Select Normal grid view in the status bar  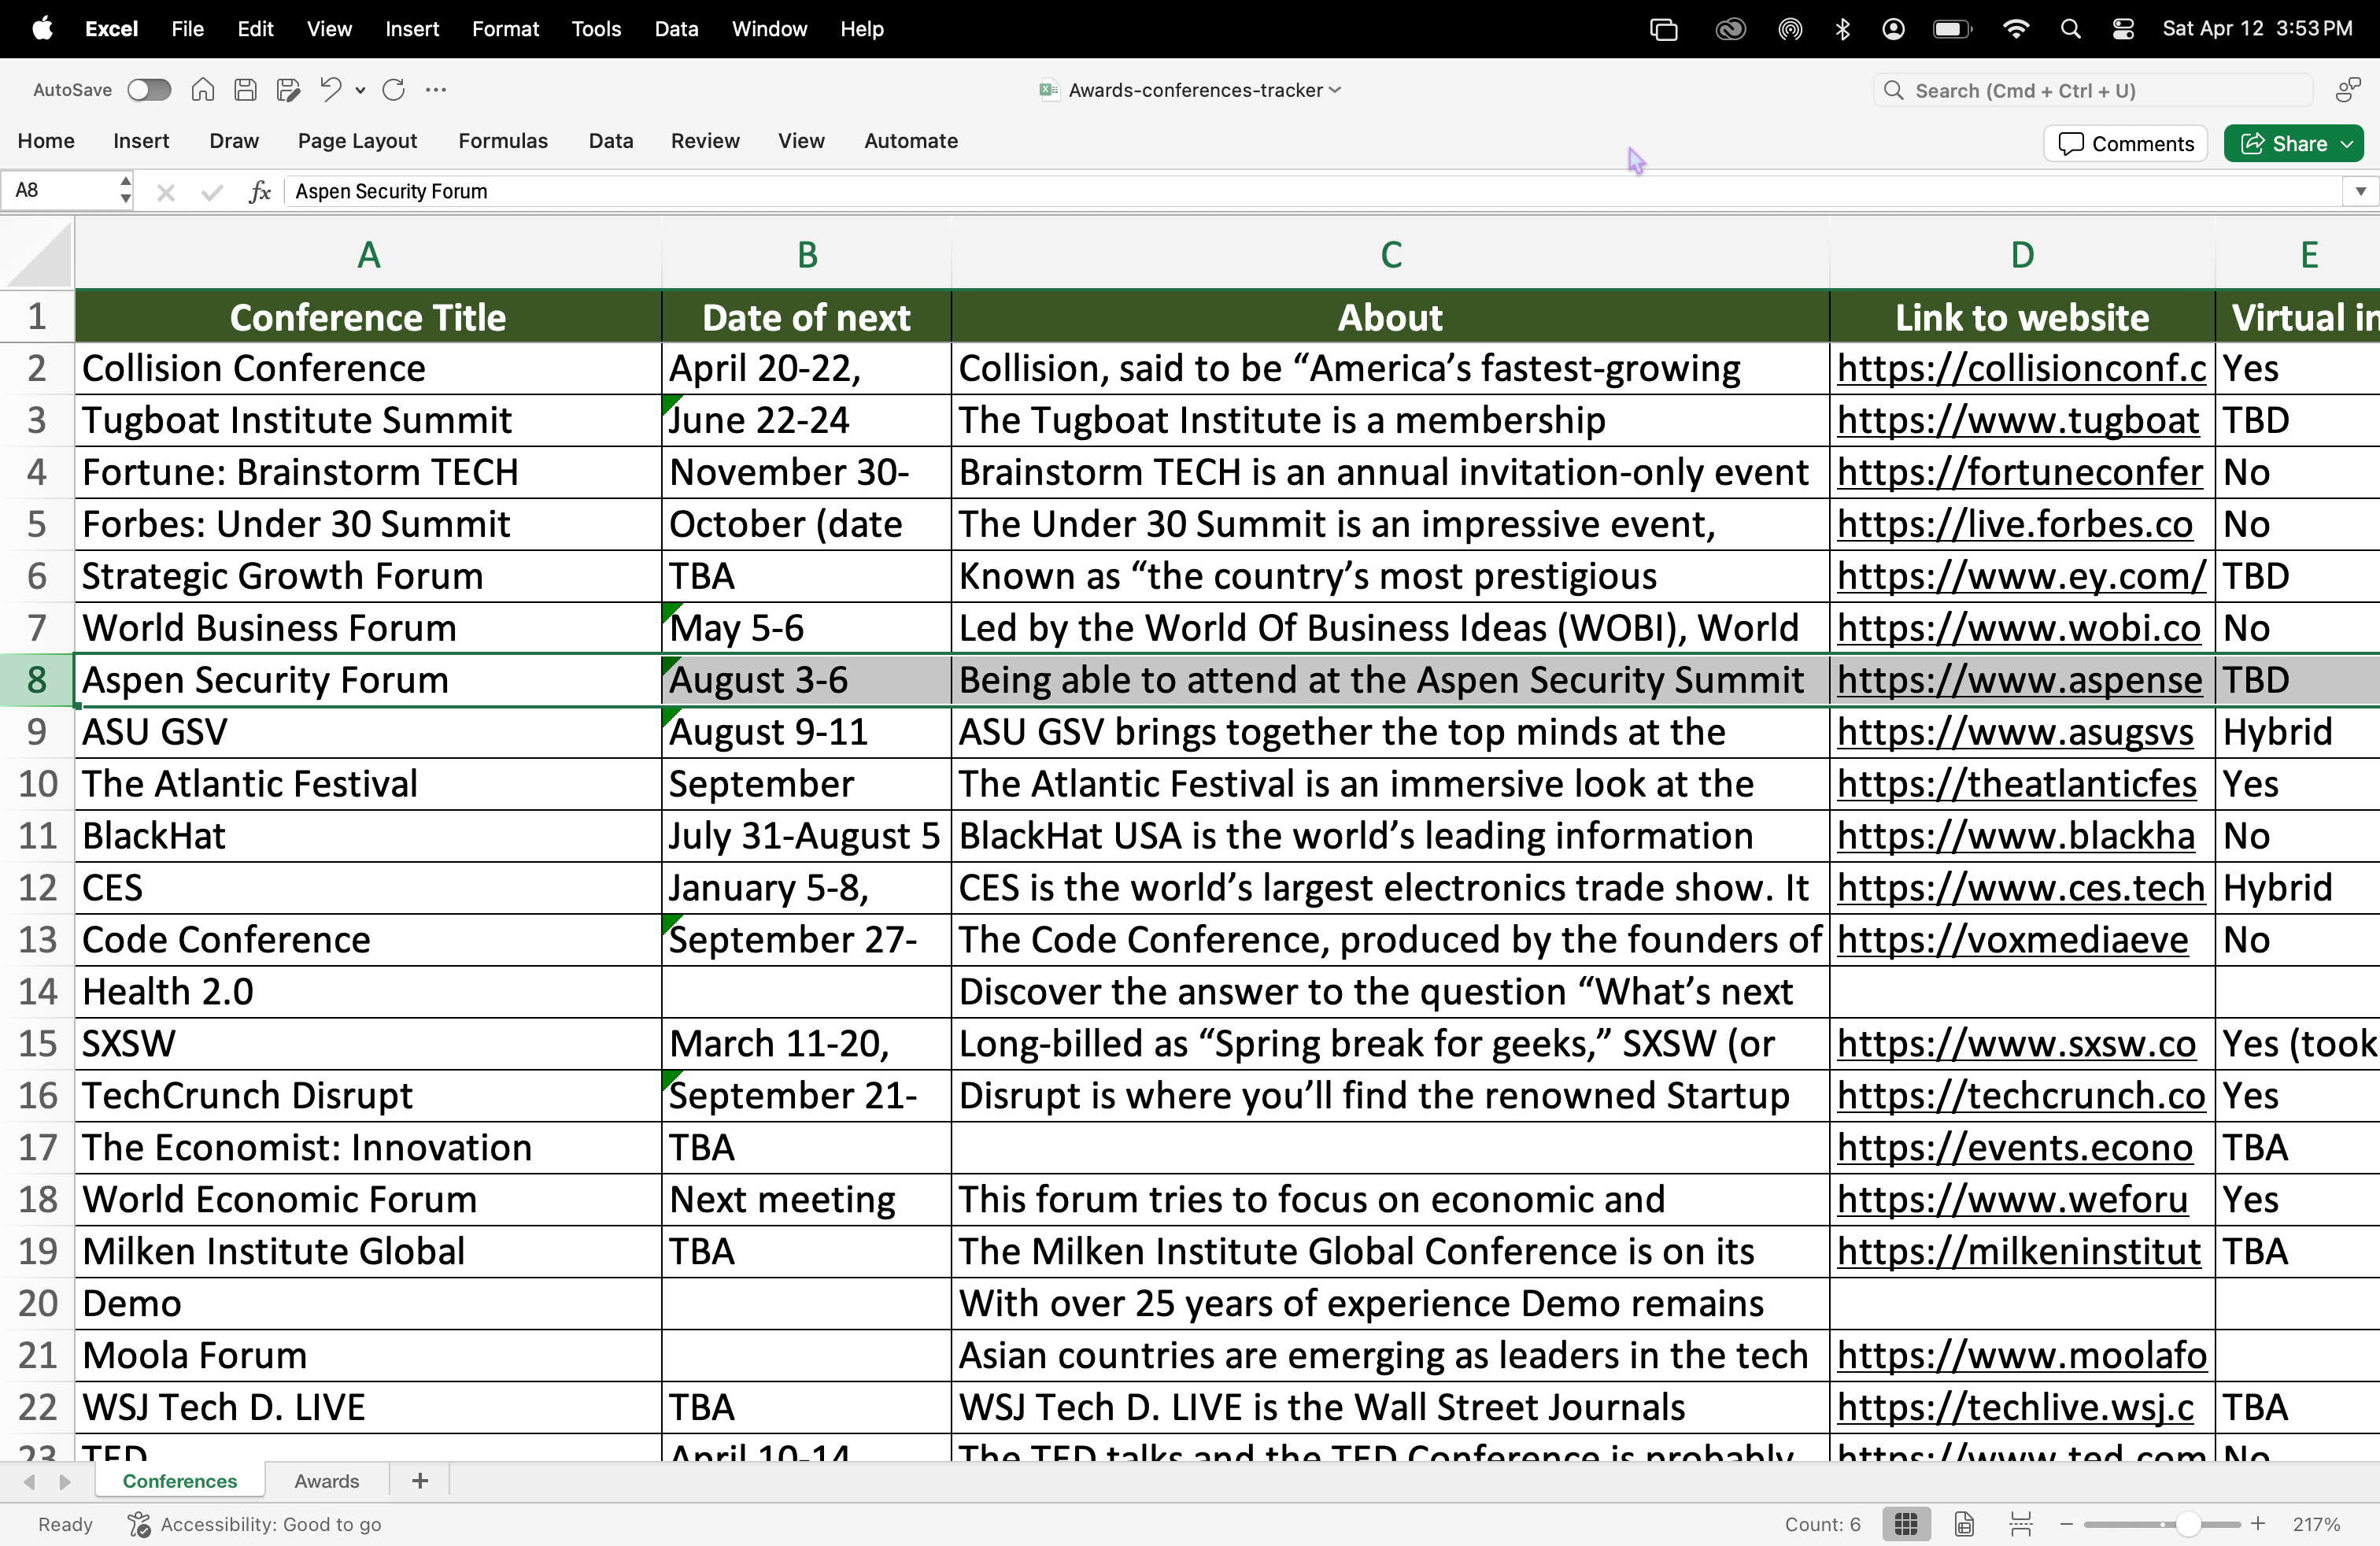[x=1906, y=1524]
